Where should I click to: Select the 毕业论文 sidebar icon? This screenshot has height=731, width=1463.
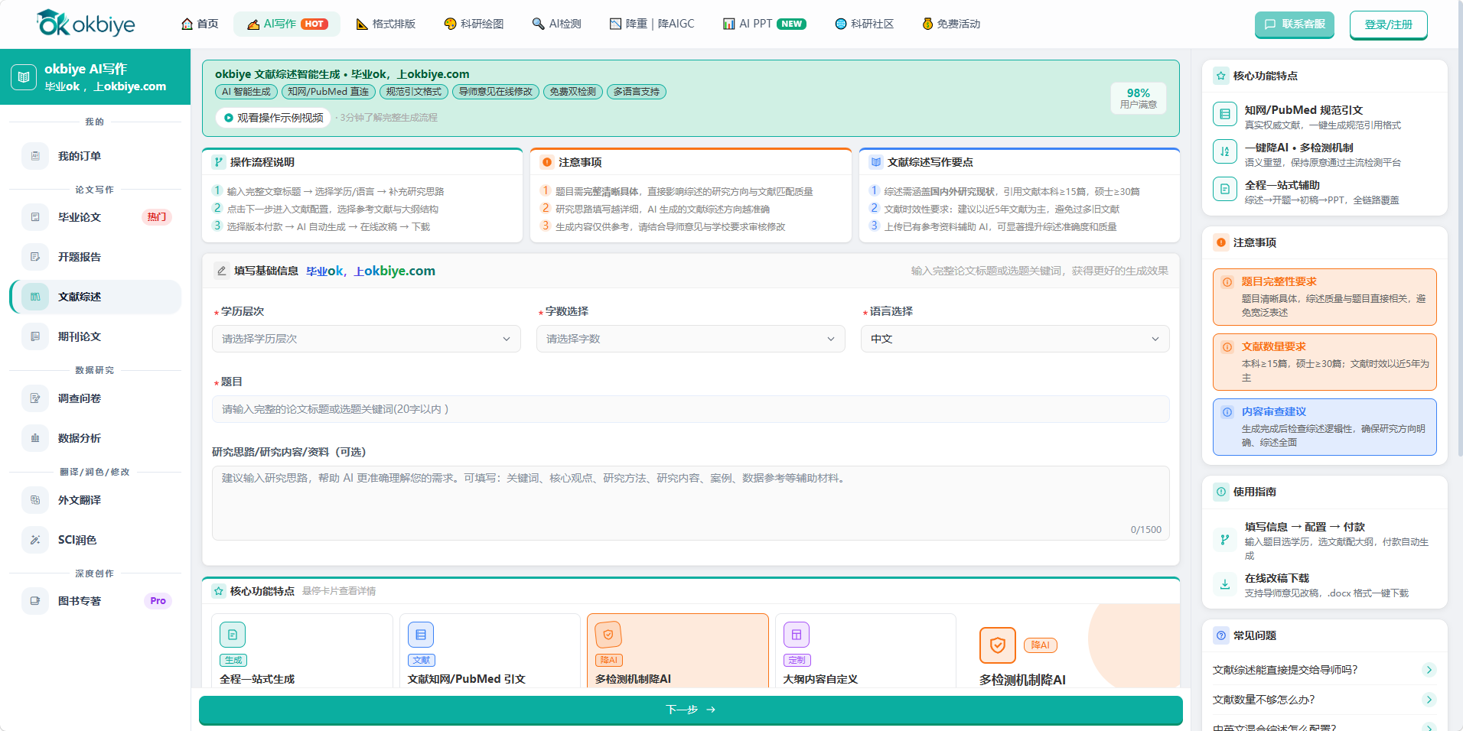click(35, 217)
